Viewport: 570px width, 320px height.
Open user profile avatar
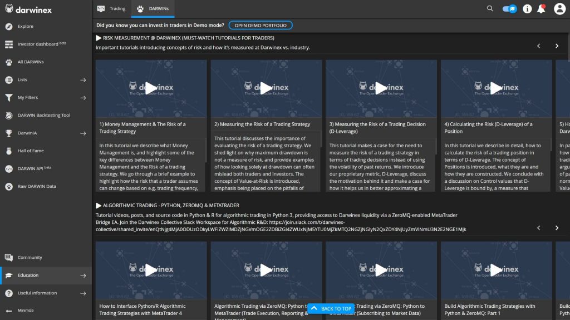pos(560,9)
